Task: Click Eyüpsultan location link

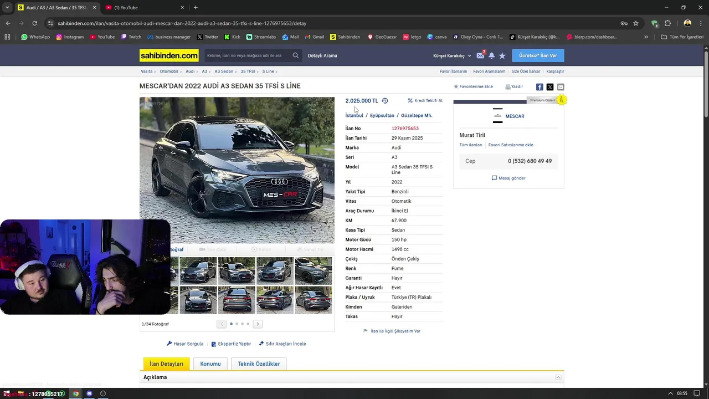Action: (382, 115)
